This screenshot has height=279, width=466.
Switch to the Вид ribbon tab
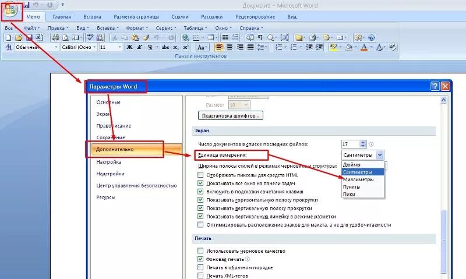[x=292, y=17]
